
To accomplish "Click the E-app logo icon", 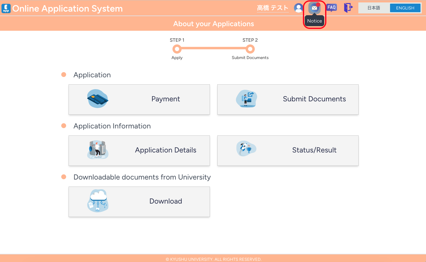I will pyautogui.click(x=6, y=8).
